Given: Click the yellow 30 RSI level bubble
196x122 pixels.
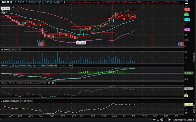Looking at the screenshot, I should [x=186, y=96].
